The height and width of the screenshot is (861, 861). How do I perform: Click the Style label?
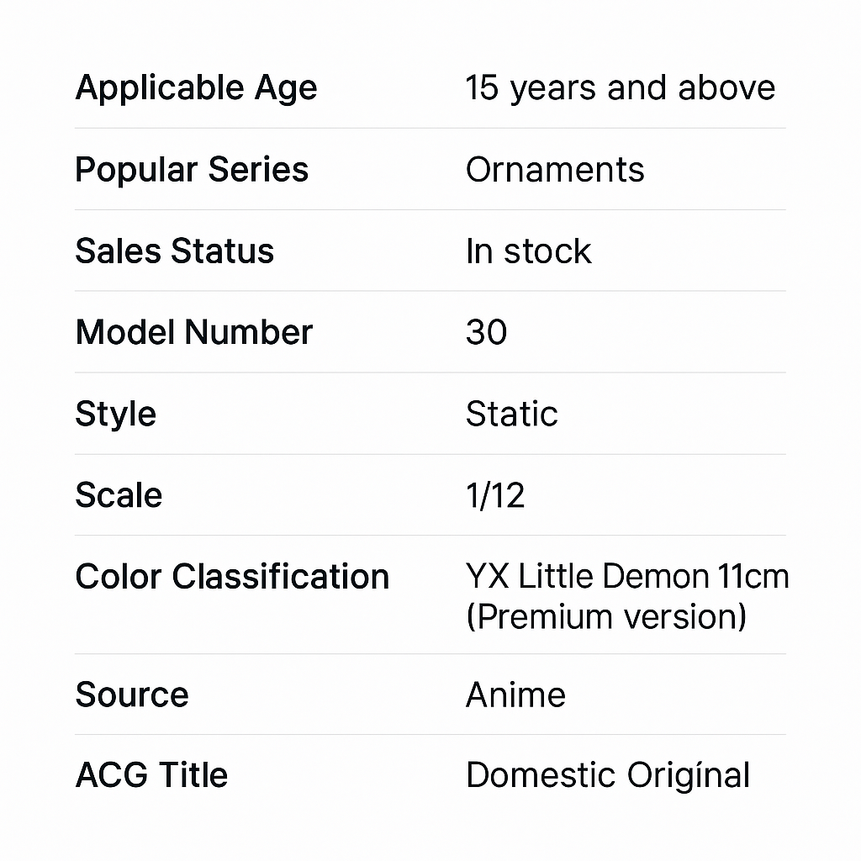[115, 415]
